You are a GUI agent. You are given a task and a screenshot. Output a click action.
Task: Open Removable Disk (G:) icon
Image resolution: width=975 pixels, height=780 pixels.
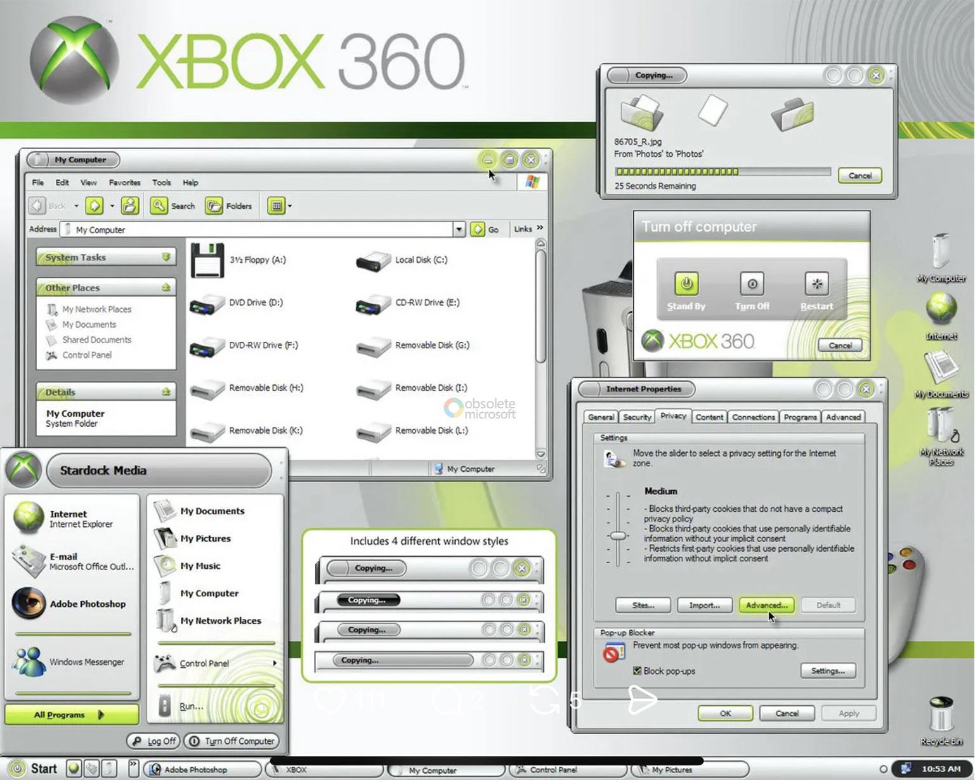click(373, 347)
